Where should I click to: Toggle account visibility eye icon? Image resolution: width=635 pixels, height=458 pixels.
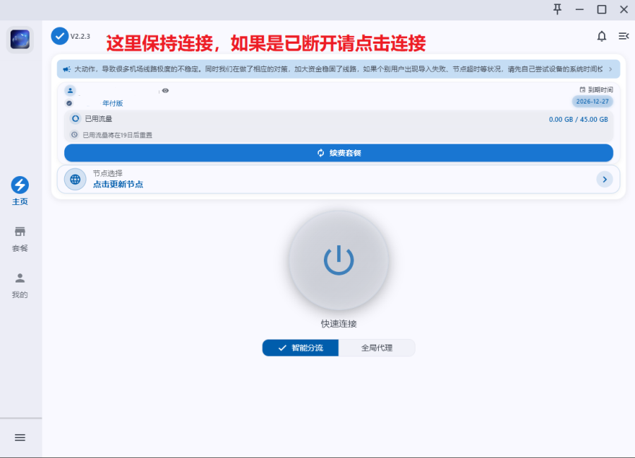click(165, 91)
